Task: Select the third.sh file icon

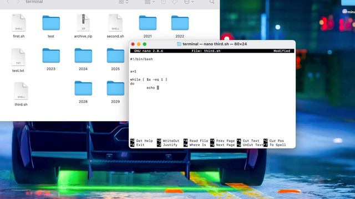Action: pyautogui.click(x=21, y=91)
